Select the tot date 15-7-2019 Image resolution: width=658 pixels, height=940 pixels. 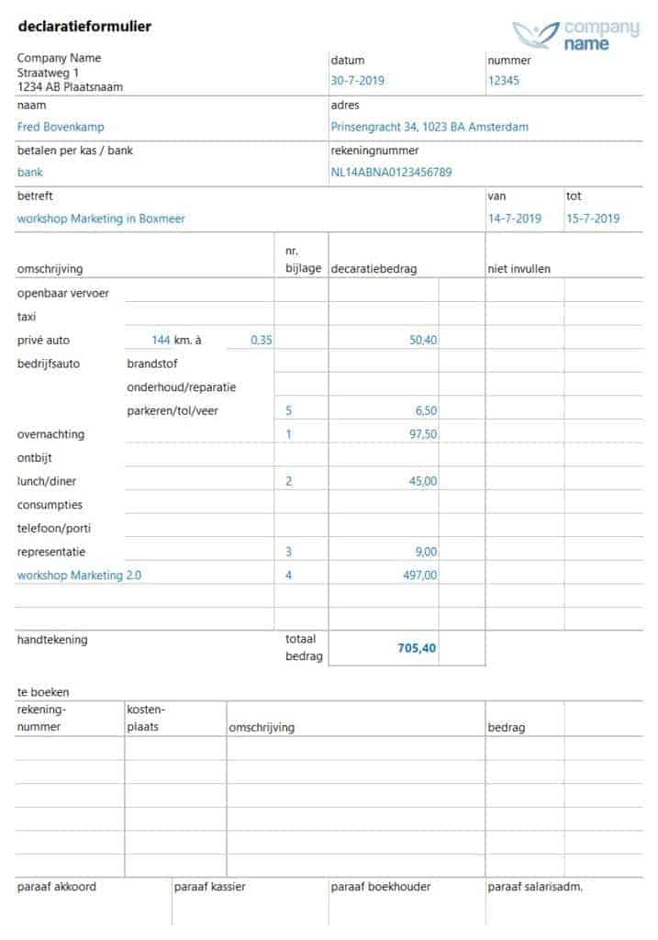(593, 218)
